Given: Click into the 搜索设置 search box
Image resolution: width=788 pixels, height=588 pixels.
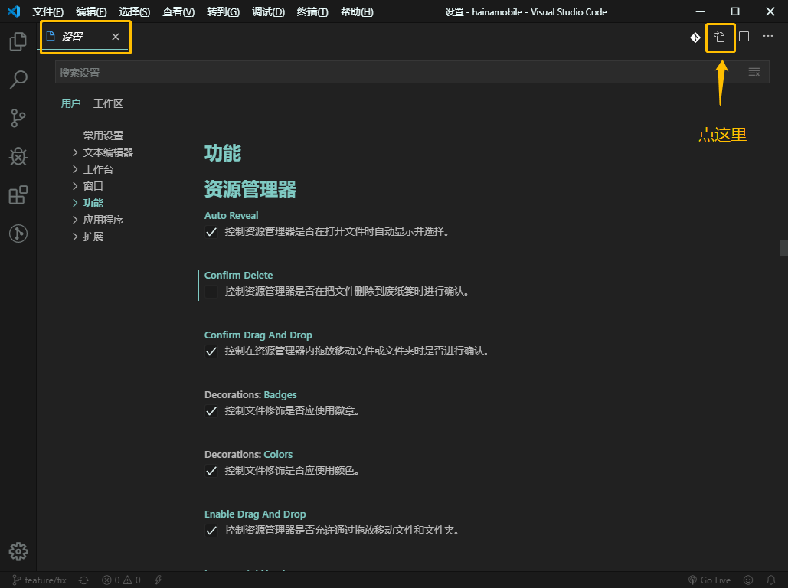Looking at the screenshot, I should click(412, 73).
